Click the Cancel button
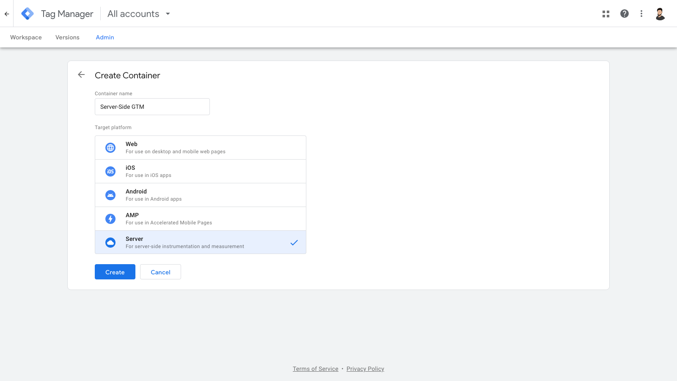The image size is (677, 381). pos(160,272)
